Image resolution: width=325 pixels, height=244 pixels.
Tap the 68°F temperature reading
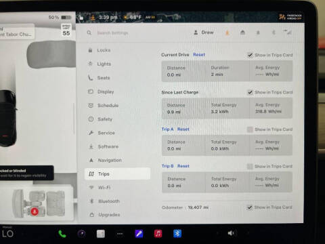pyautogui.click(x=135, y=17)
